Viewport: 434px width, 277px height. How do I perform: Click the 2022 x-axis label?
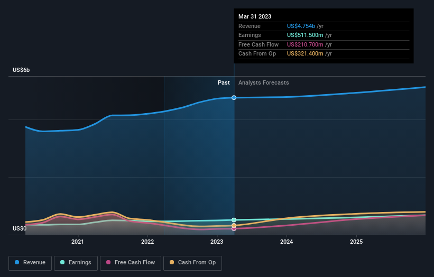click(x=147, y=242)
